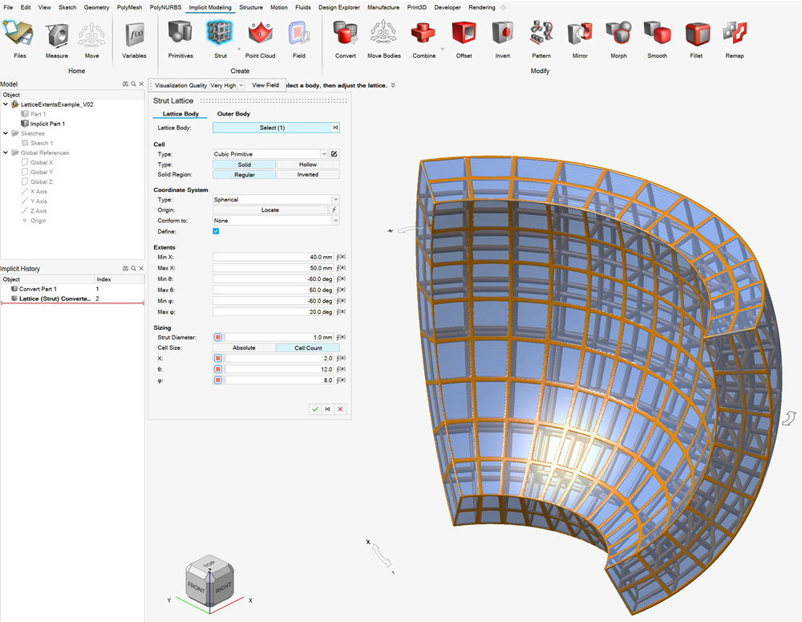Screen dimensions: 802x622
Task: Click the Strut Diameter value field
Action: (279, 338)
